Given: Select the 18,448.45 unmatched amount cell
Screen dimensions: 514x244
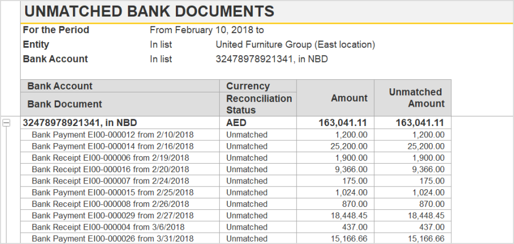Looking at the screenshot, I should click(x=413, y=215).
